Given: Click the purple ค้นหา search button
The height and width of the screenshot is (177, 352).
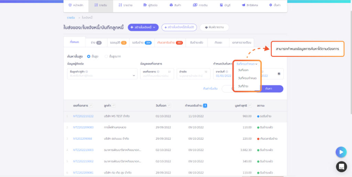Looking at the screenshot, I should 270,89.
